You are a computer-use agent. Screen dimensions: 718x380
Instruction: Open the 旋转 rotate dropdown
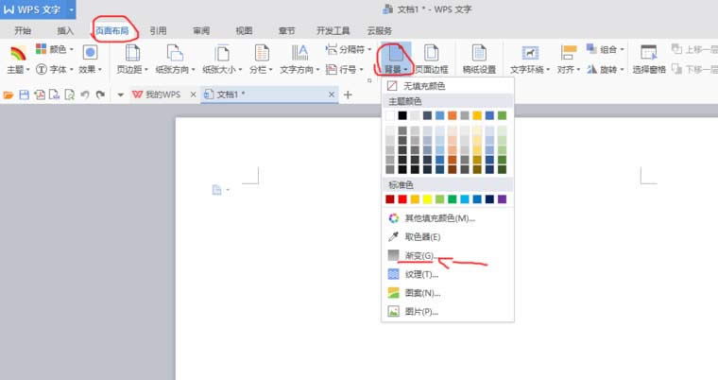(x=605, y=69)
